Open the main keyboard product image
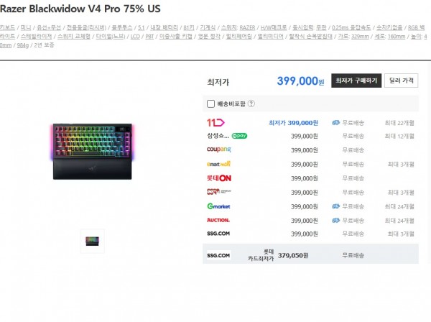 [93, 152]
